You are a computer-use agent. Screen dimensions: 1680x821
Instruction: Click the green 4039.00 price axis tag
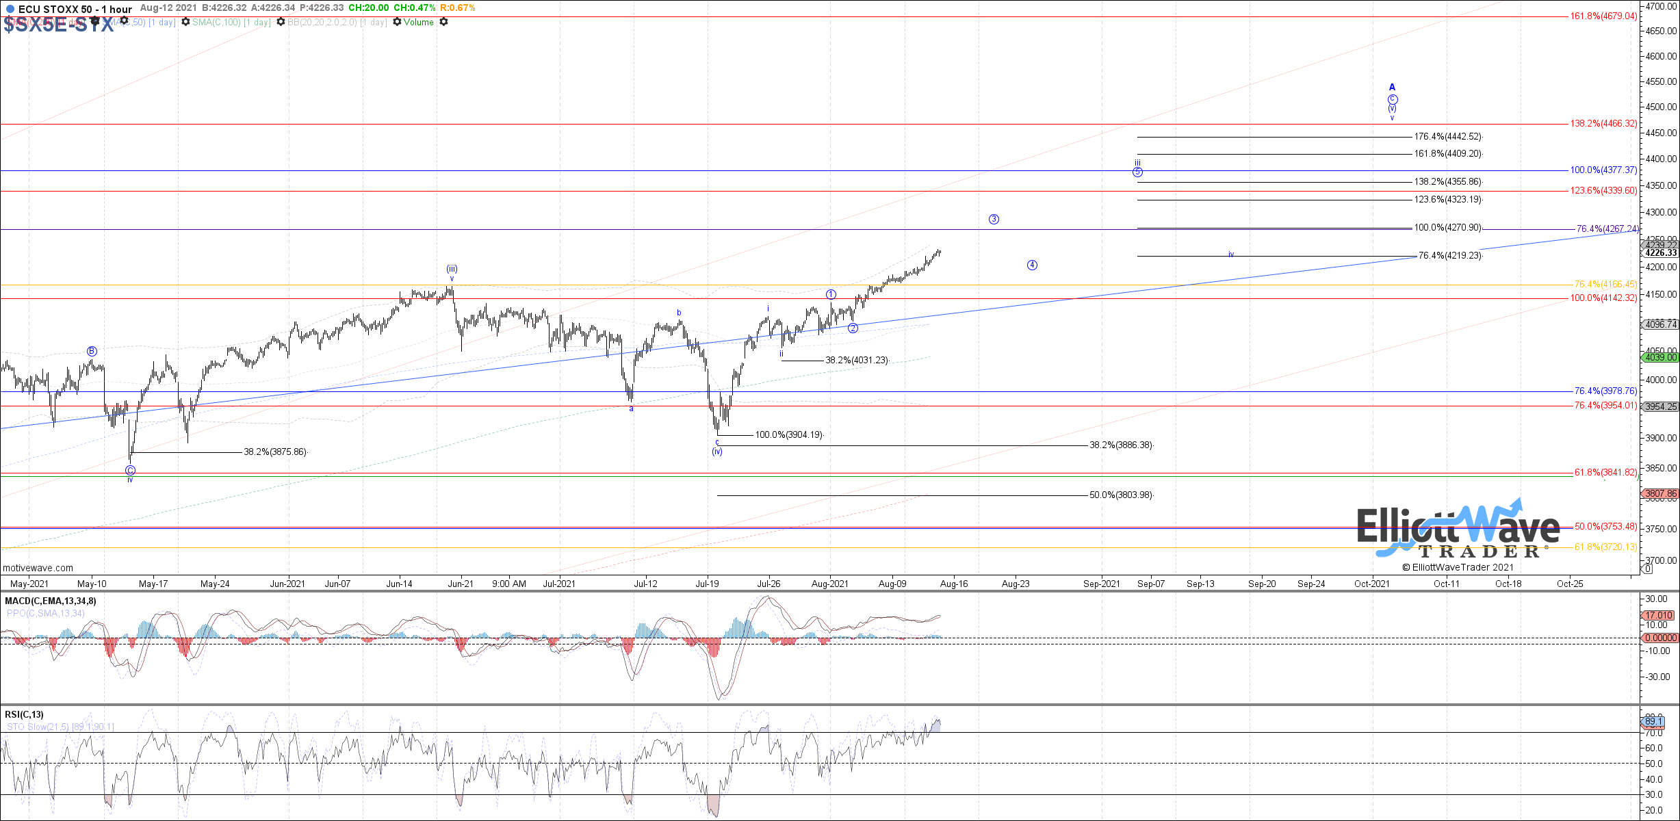(1661, 357)
